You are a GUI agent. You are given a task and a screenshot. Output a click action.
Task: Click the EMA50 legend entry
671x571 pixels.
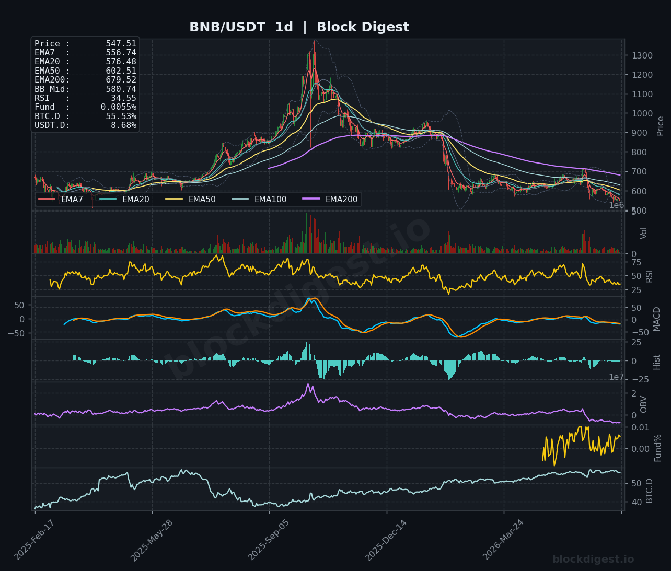click(x=190, y=199)
